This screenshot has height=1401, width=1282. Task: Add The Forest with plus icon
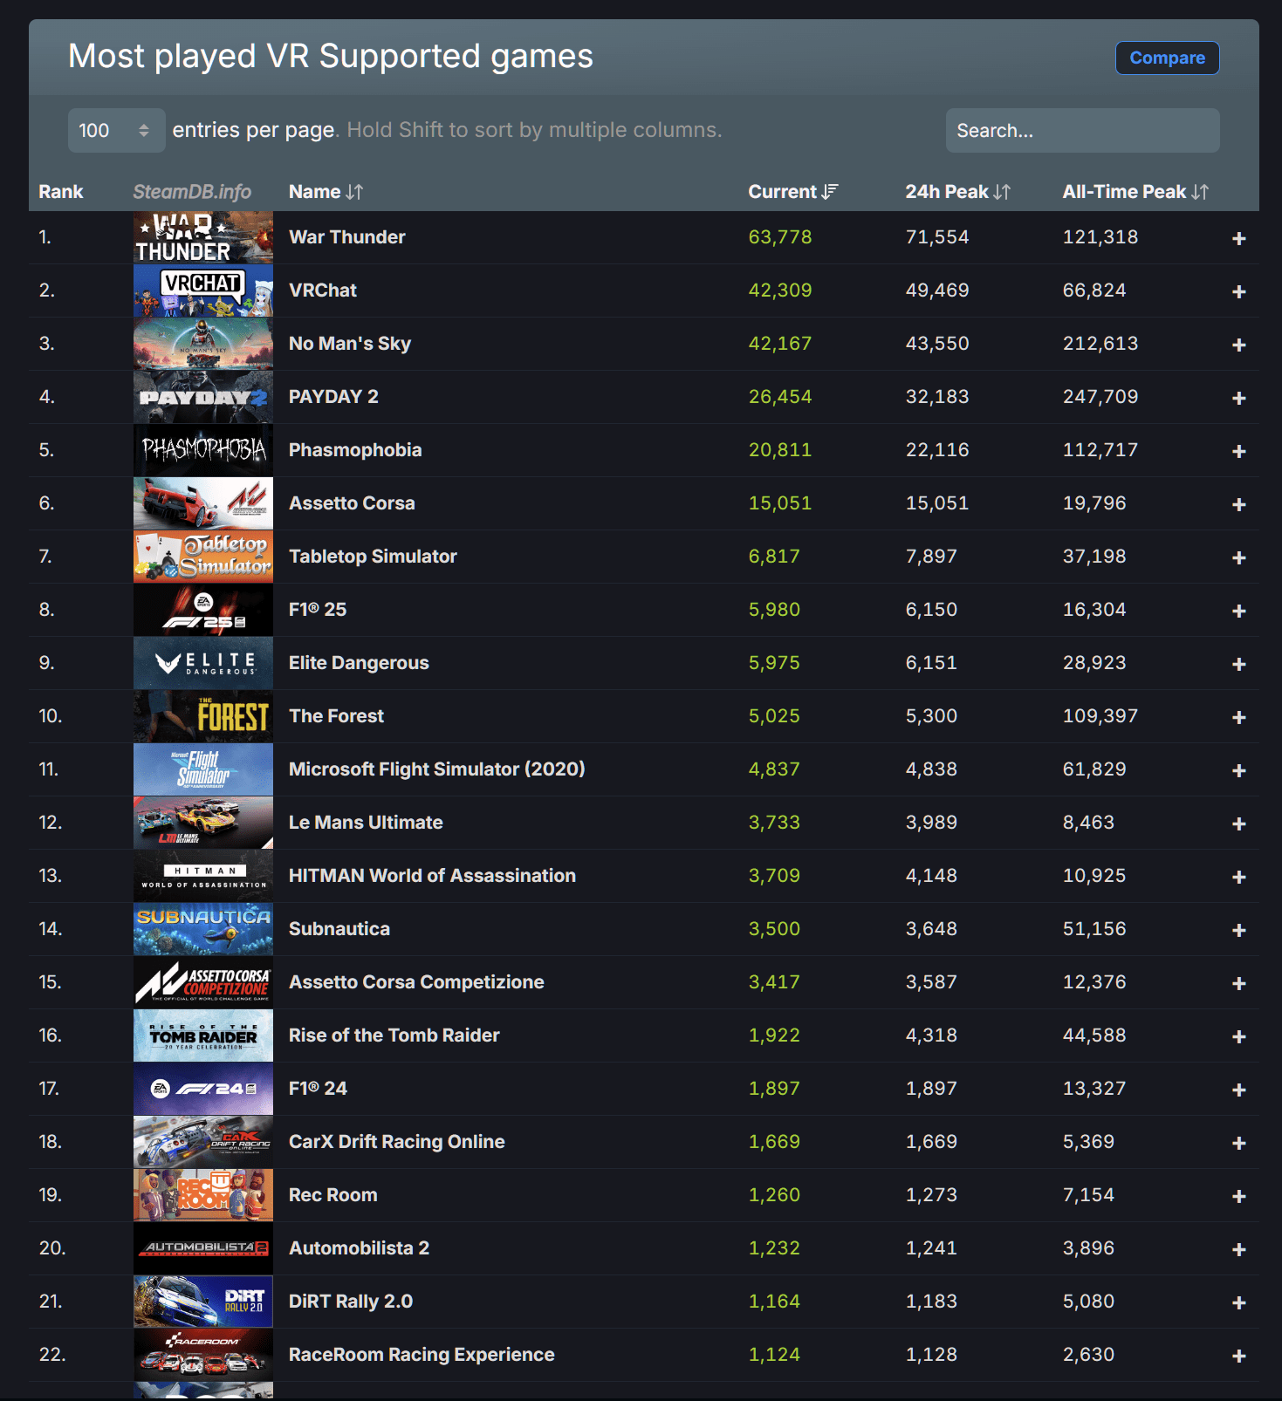click(1238, 717)
